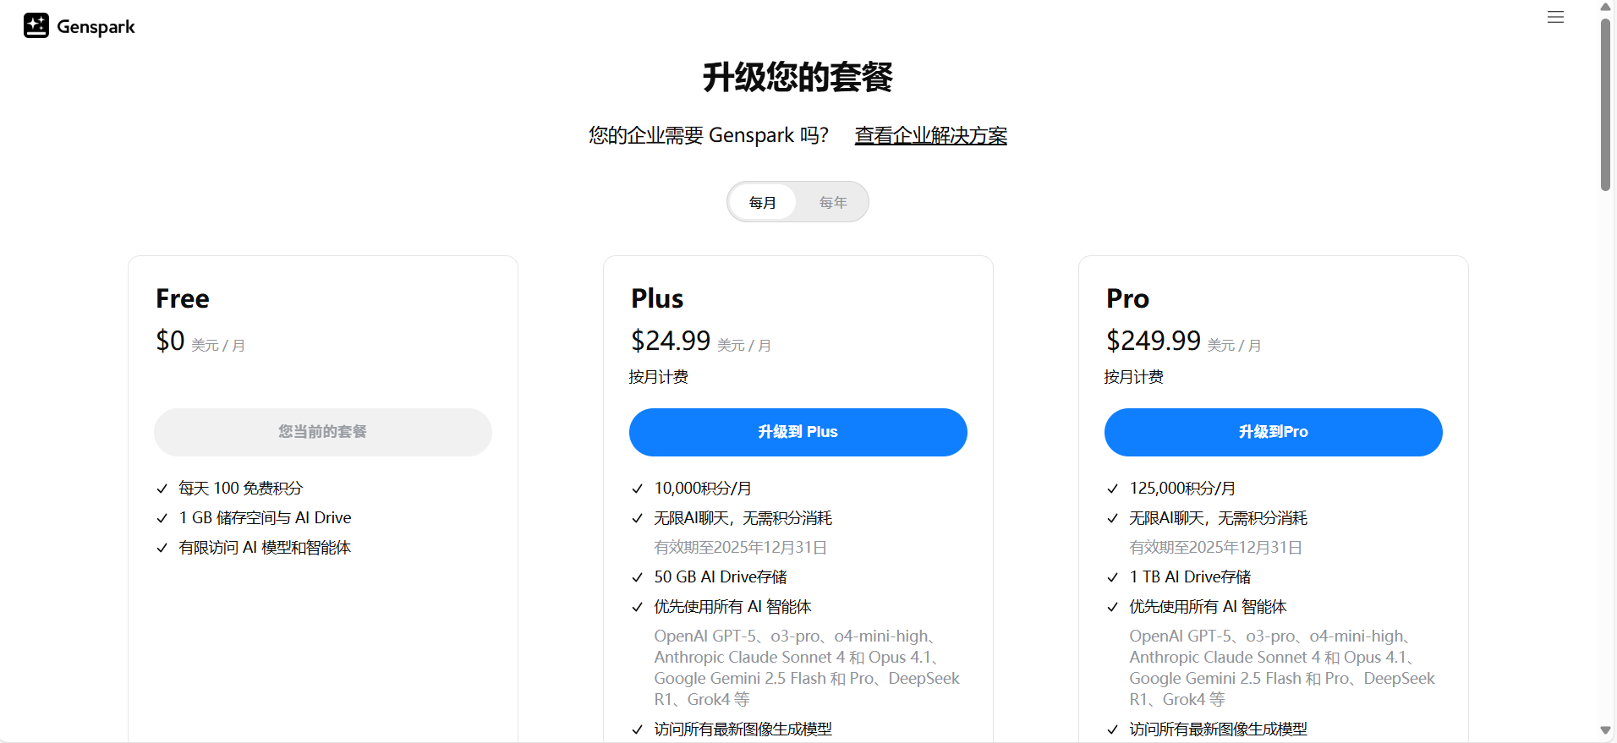Click the scroll down arrow
This screenshot has height=743, width=1617.
[1605, 730]
